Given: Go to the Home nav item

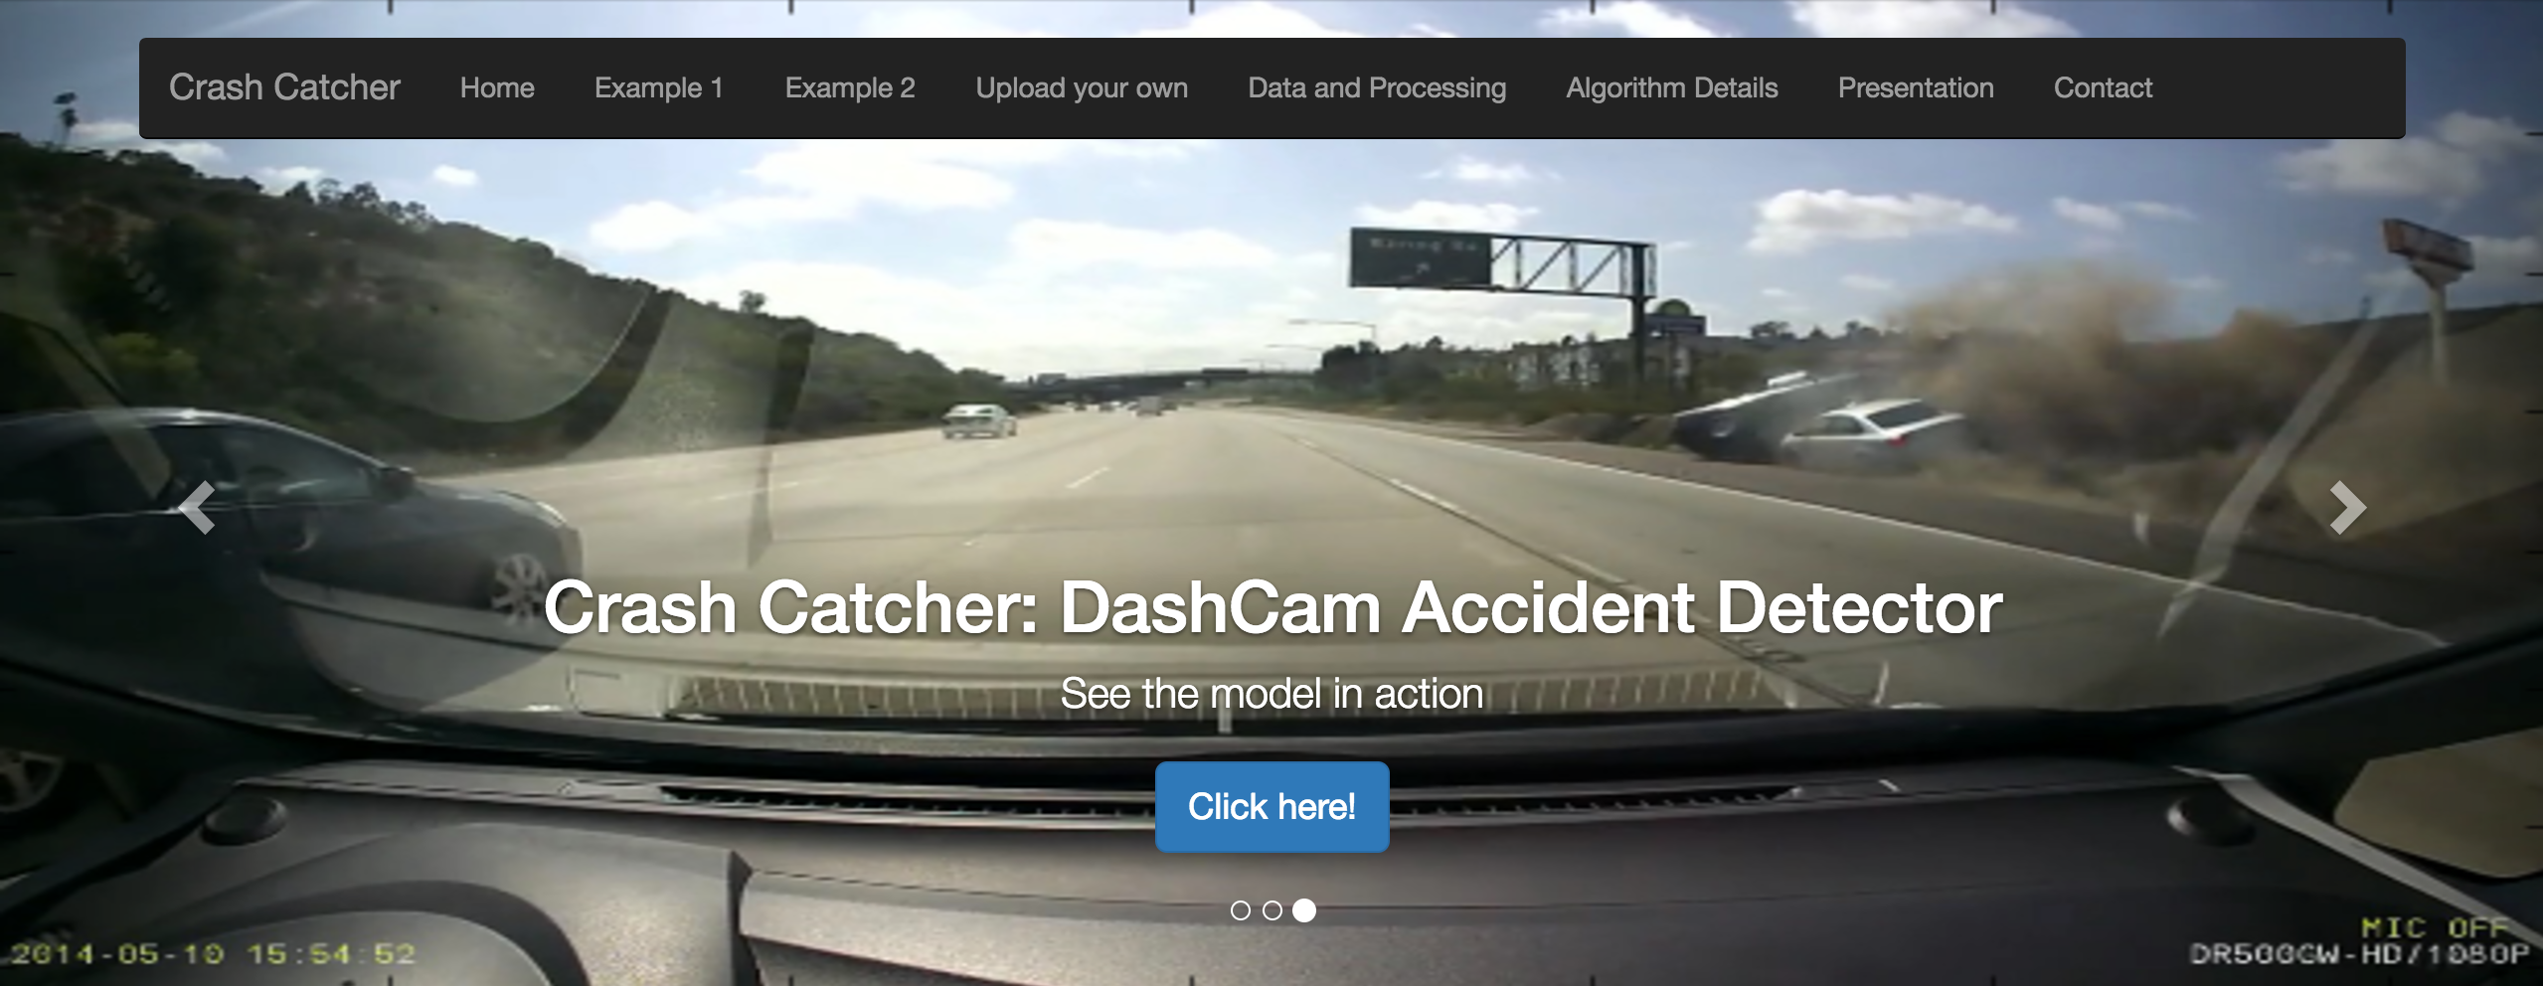Looking at the screenshot, I should (497, 88).
